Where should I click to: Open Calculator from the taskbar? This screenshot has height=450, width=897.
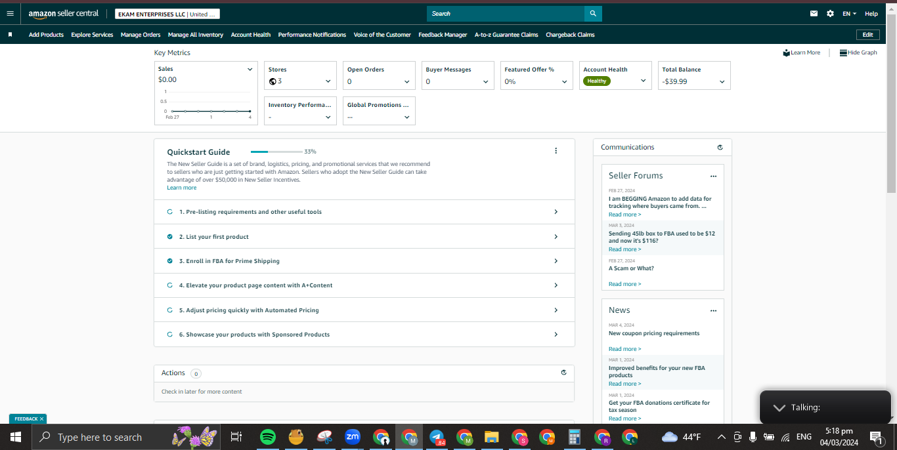575,437
